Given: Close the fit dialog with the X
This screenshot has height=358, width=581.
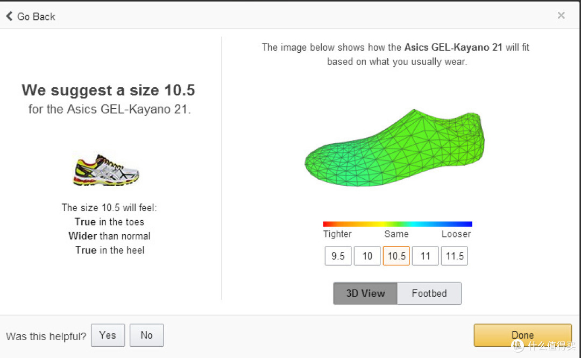Looking at the screenshot, I should (x=561, y=15).
